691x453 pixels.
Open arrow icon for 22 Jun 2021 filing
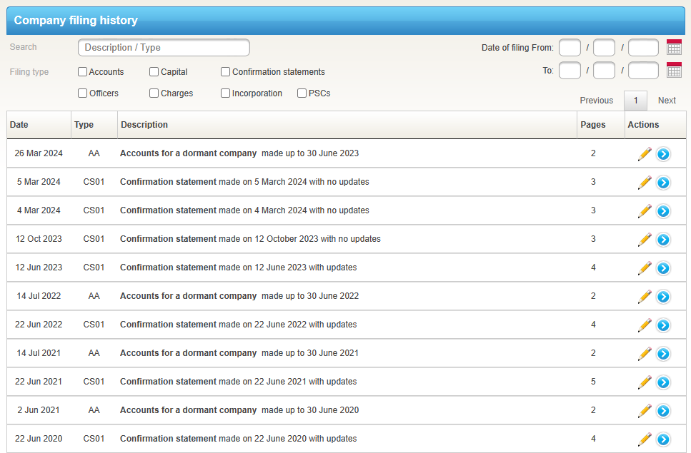point(663,382)
